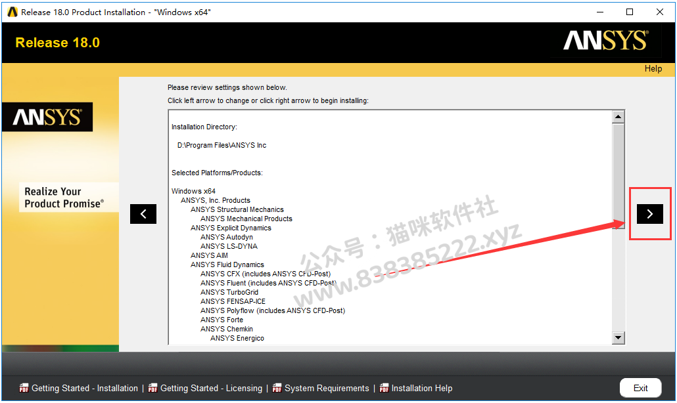
Task: Click the scroll up arrow of settings list
Action: [619, 117]
